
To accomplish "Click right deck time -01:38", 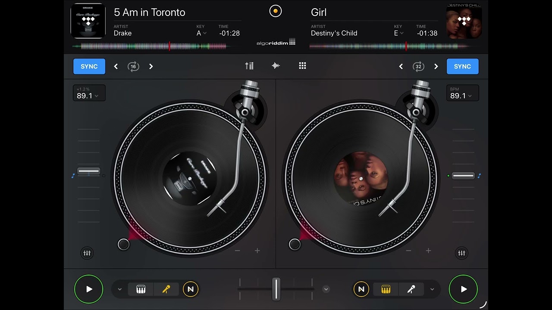I will [427, 33].
